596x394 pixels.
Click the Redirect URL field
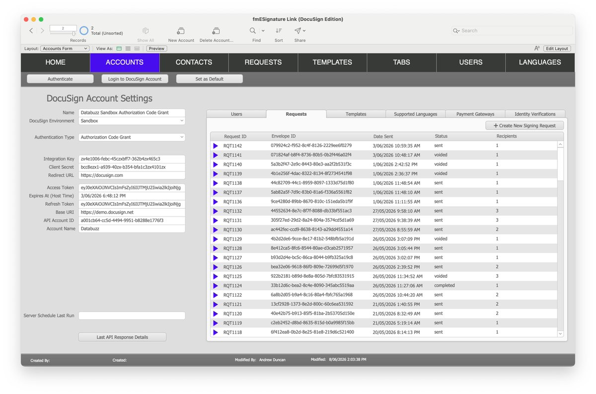[132, 175]
